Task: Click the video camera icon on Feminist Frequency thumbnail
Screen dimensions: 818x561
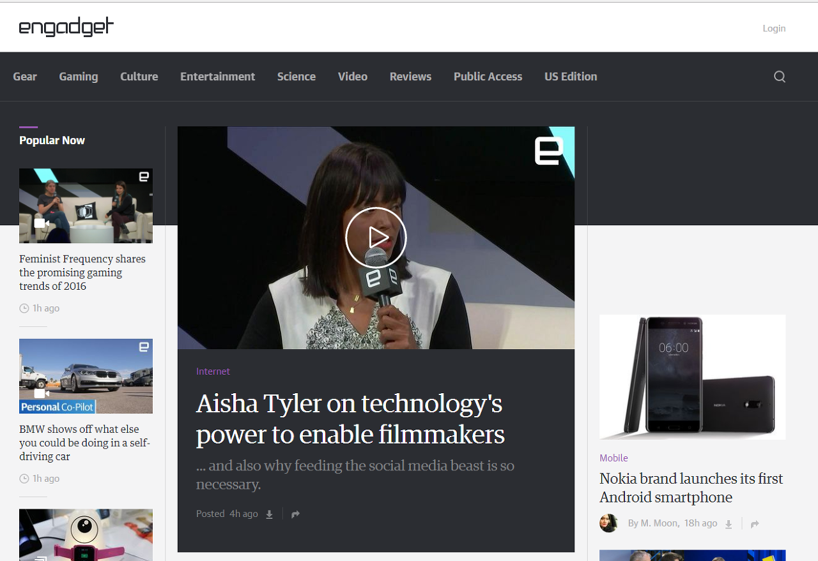Action: pyautogui.click(x=42, y=223)
